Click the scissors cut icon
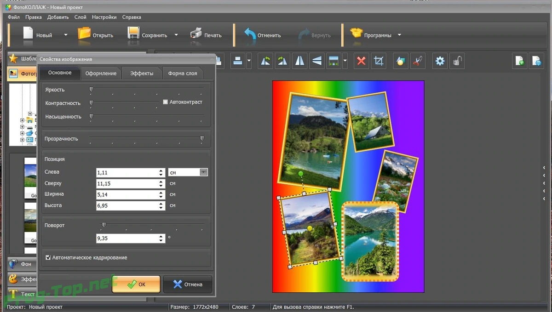The height and width of the screenshot is (312, 552). coord(418,61)
